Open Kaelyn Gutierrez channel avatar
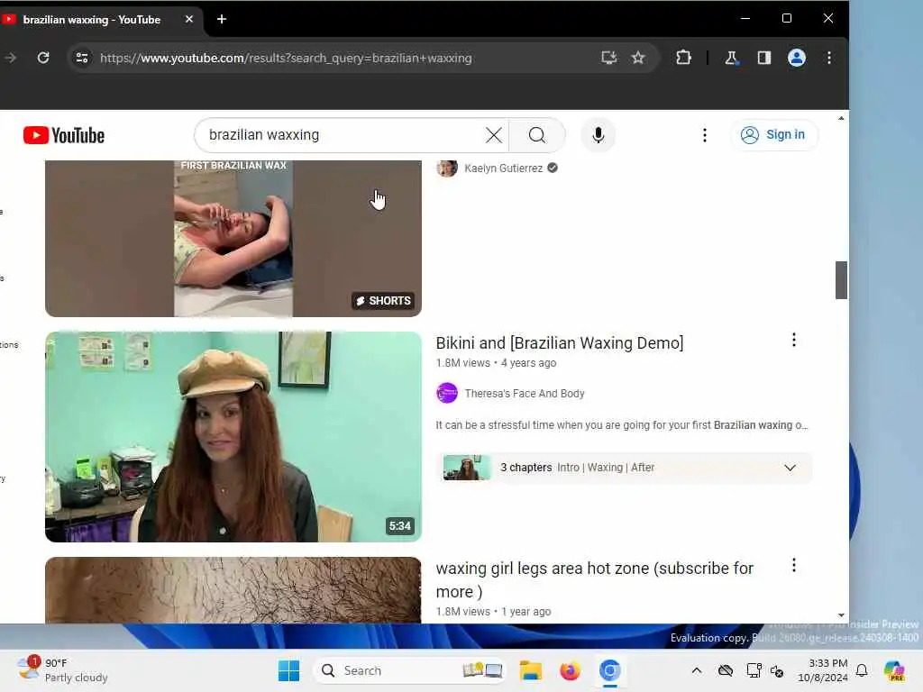 (x=447, y=168)
